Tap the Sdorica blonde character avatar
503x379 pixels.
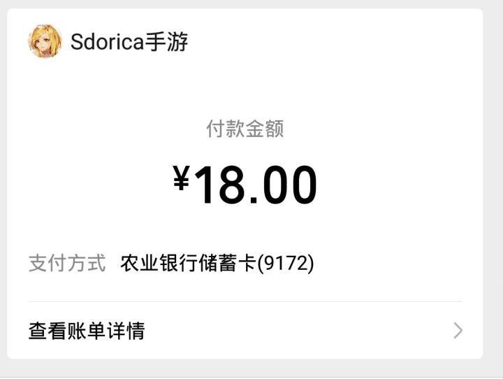(45, 41)
